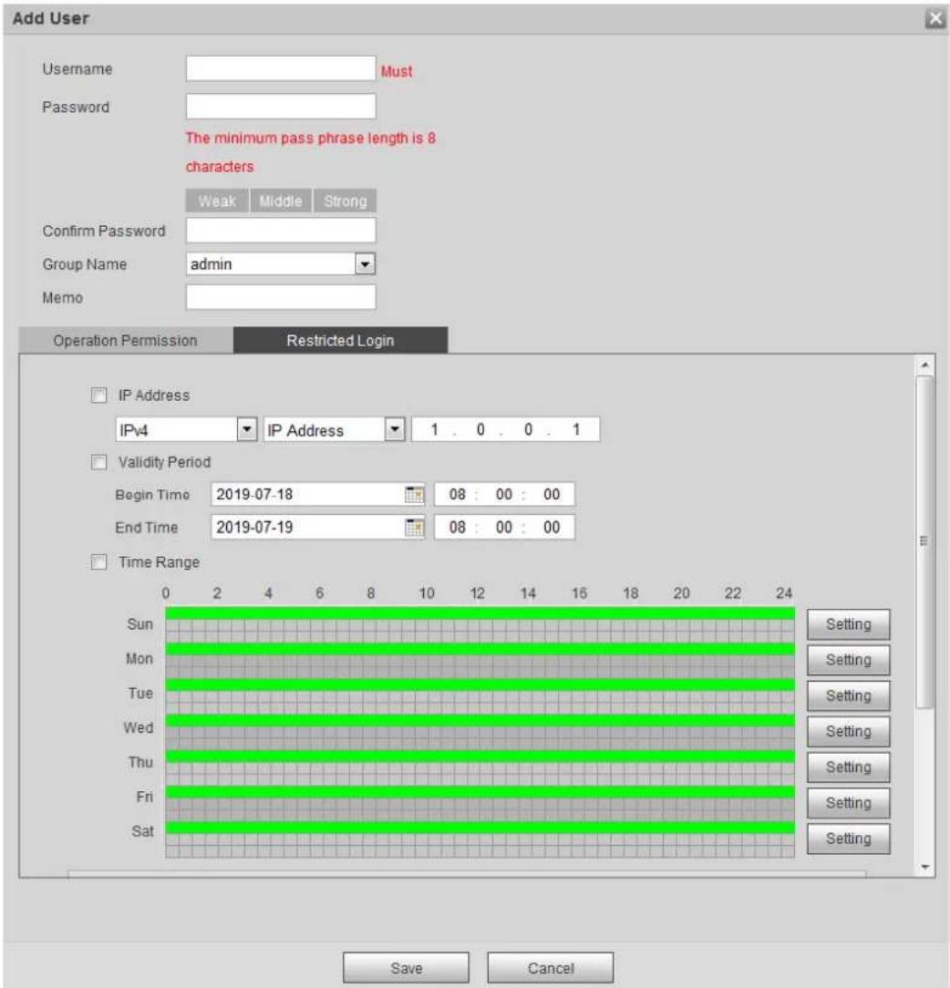Click the scroll down arrow in the panel
The image size is (950, 988).
(924, 867)
